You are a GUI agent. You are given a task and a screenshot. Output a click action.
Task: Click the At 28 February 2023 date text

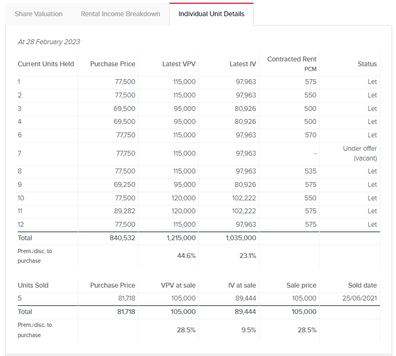(x=49, y=42)
